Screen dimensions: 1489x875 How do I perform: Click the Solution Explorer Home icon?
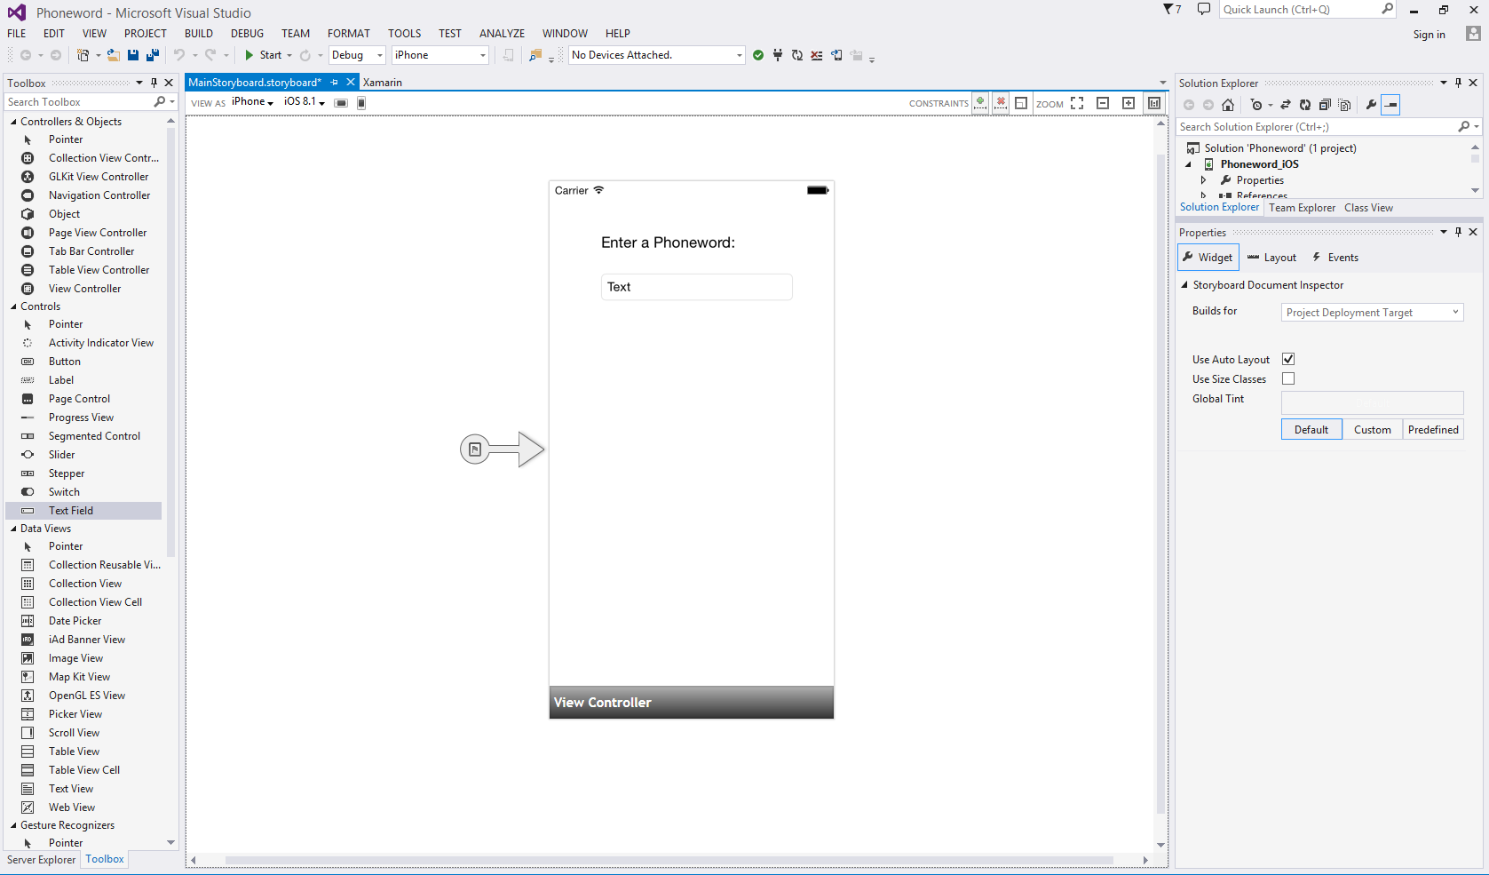1228,105
